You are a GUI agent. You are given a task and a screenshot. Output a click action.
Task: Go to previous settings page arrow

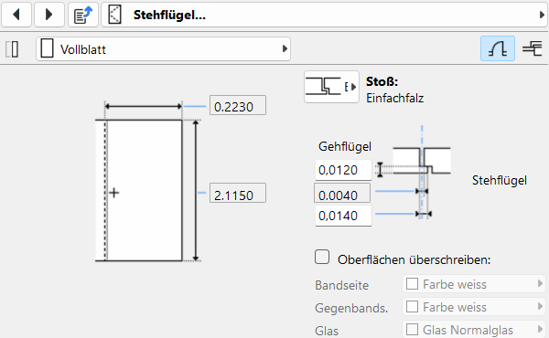16,15
